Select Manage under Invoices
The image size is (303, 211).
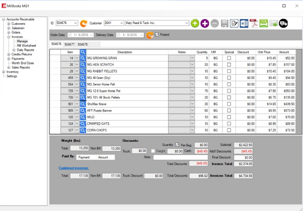(x=22, y=41)
